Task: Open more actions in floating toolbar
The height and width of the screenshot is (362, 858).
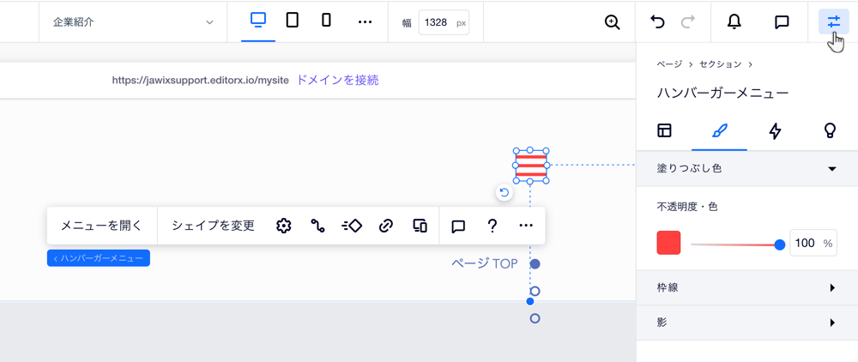Action: tap(526, 226)
